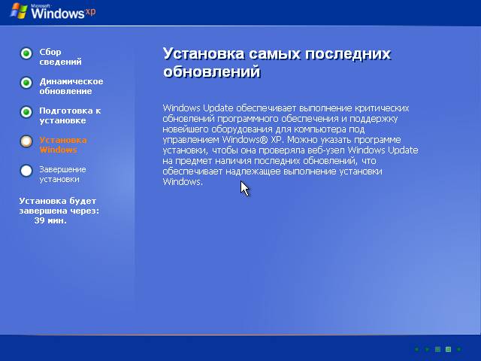
Task: Click the dimmer square progress indicator
Action: [x=437, y=349]
